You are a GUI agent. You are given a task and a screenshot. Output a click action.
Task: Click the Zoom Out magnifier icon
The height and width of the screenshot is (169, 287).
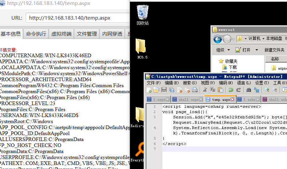[275, 90]
